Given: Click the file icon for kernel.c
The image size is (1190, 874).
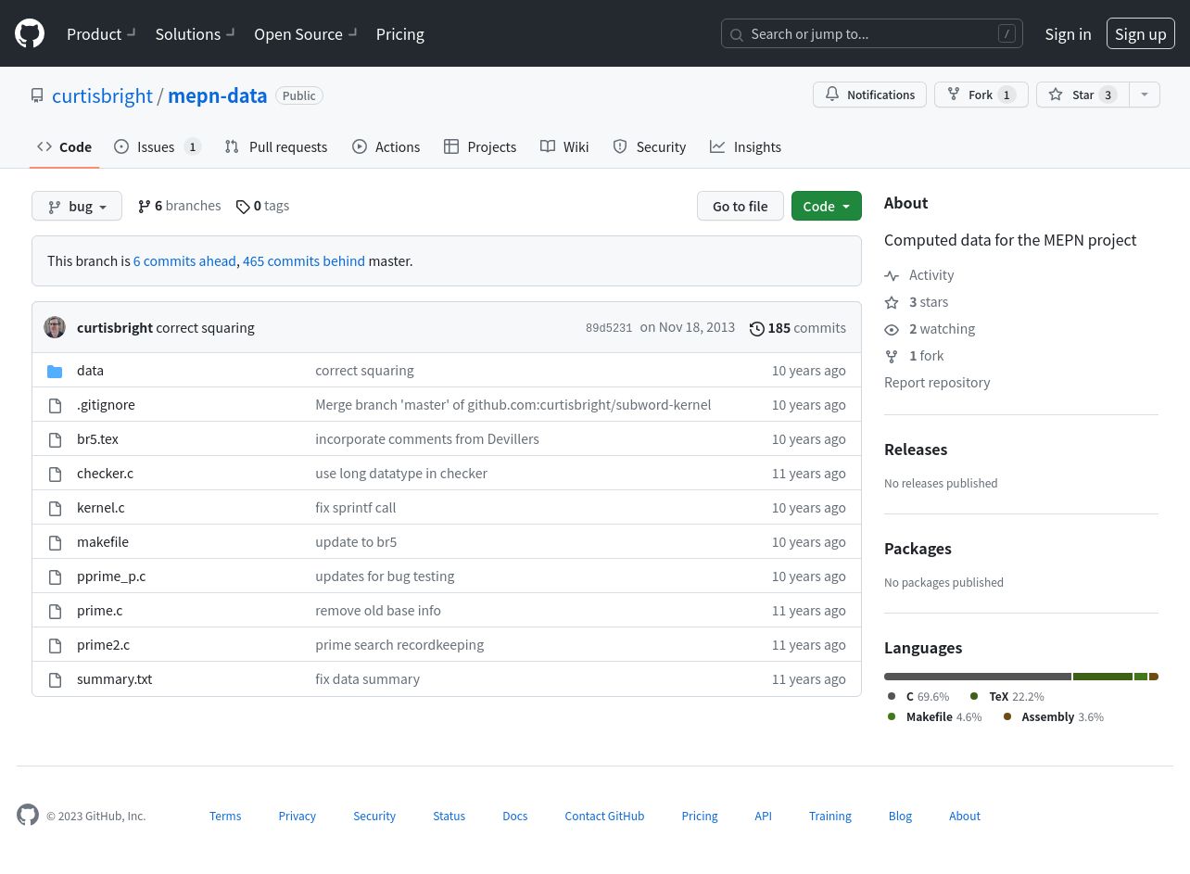Looking at the screenshot, I should pyautogui.click(x=55, y=508).
